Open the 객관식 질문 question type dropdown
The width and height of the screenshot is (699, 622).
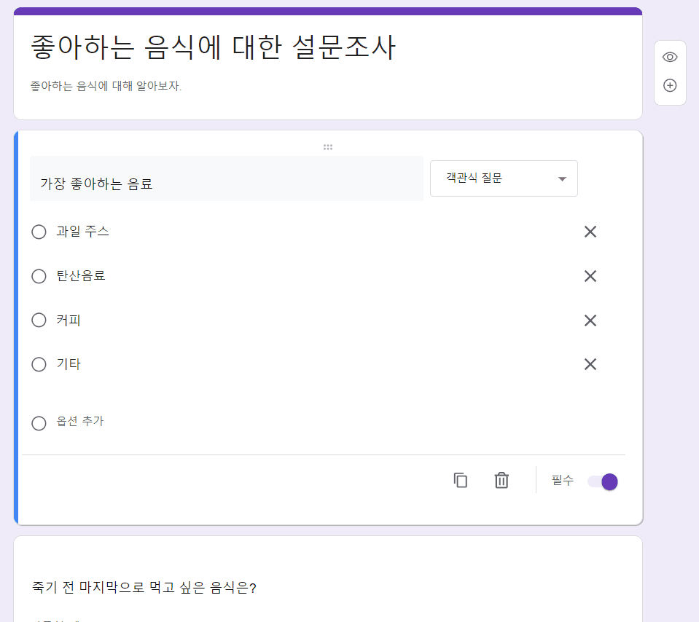click(504, 178)
